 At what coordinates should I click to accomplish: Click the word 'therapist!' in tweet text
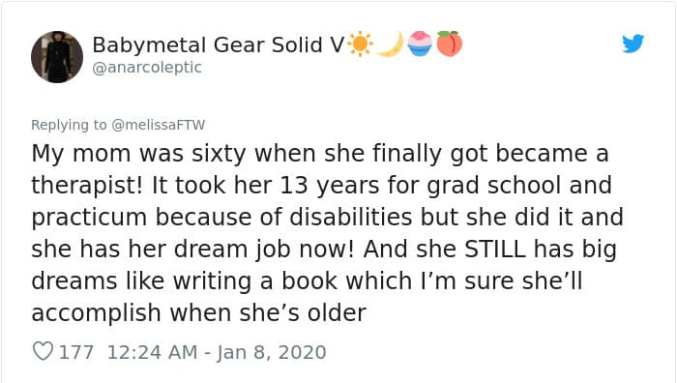87,186
